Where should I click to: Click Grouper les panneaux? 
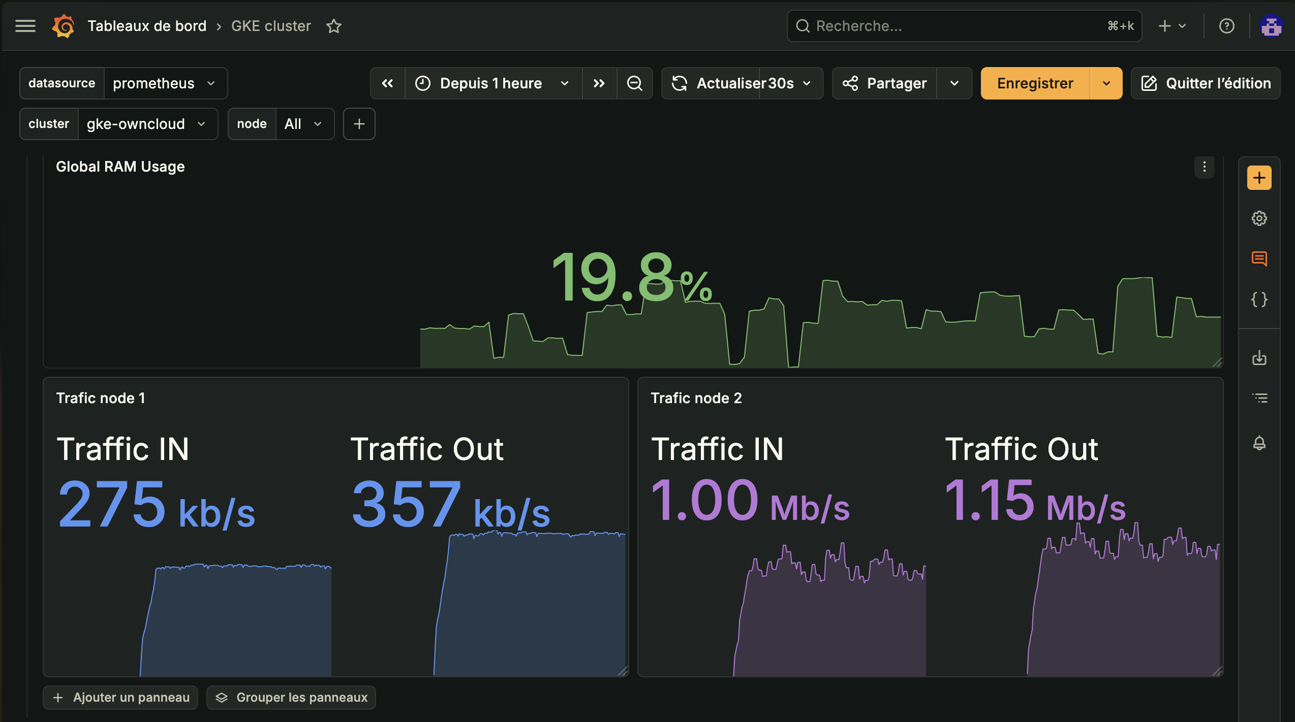[x=291, y=697]
